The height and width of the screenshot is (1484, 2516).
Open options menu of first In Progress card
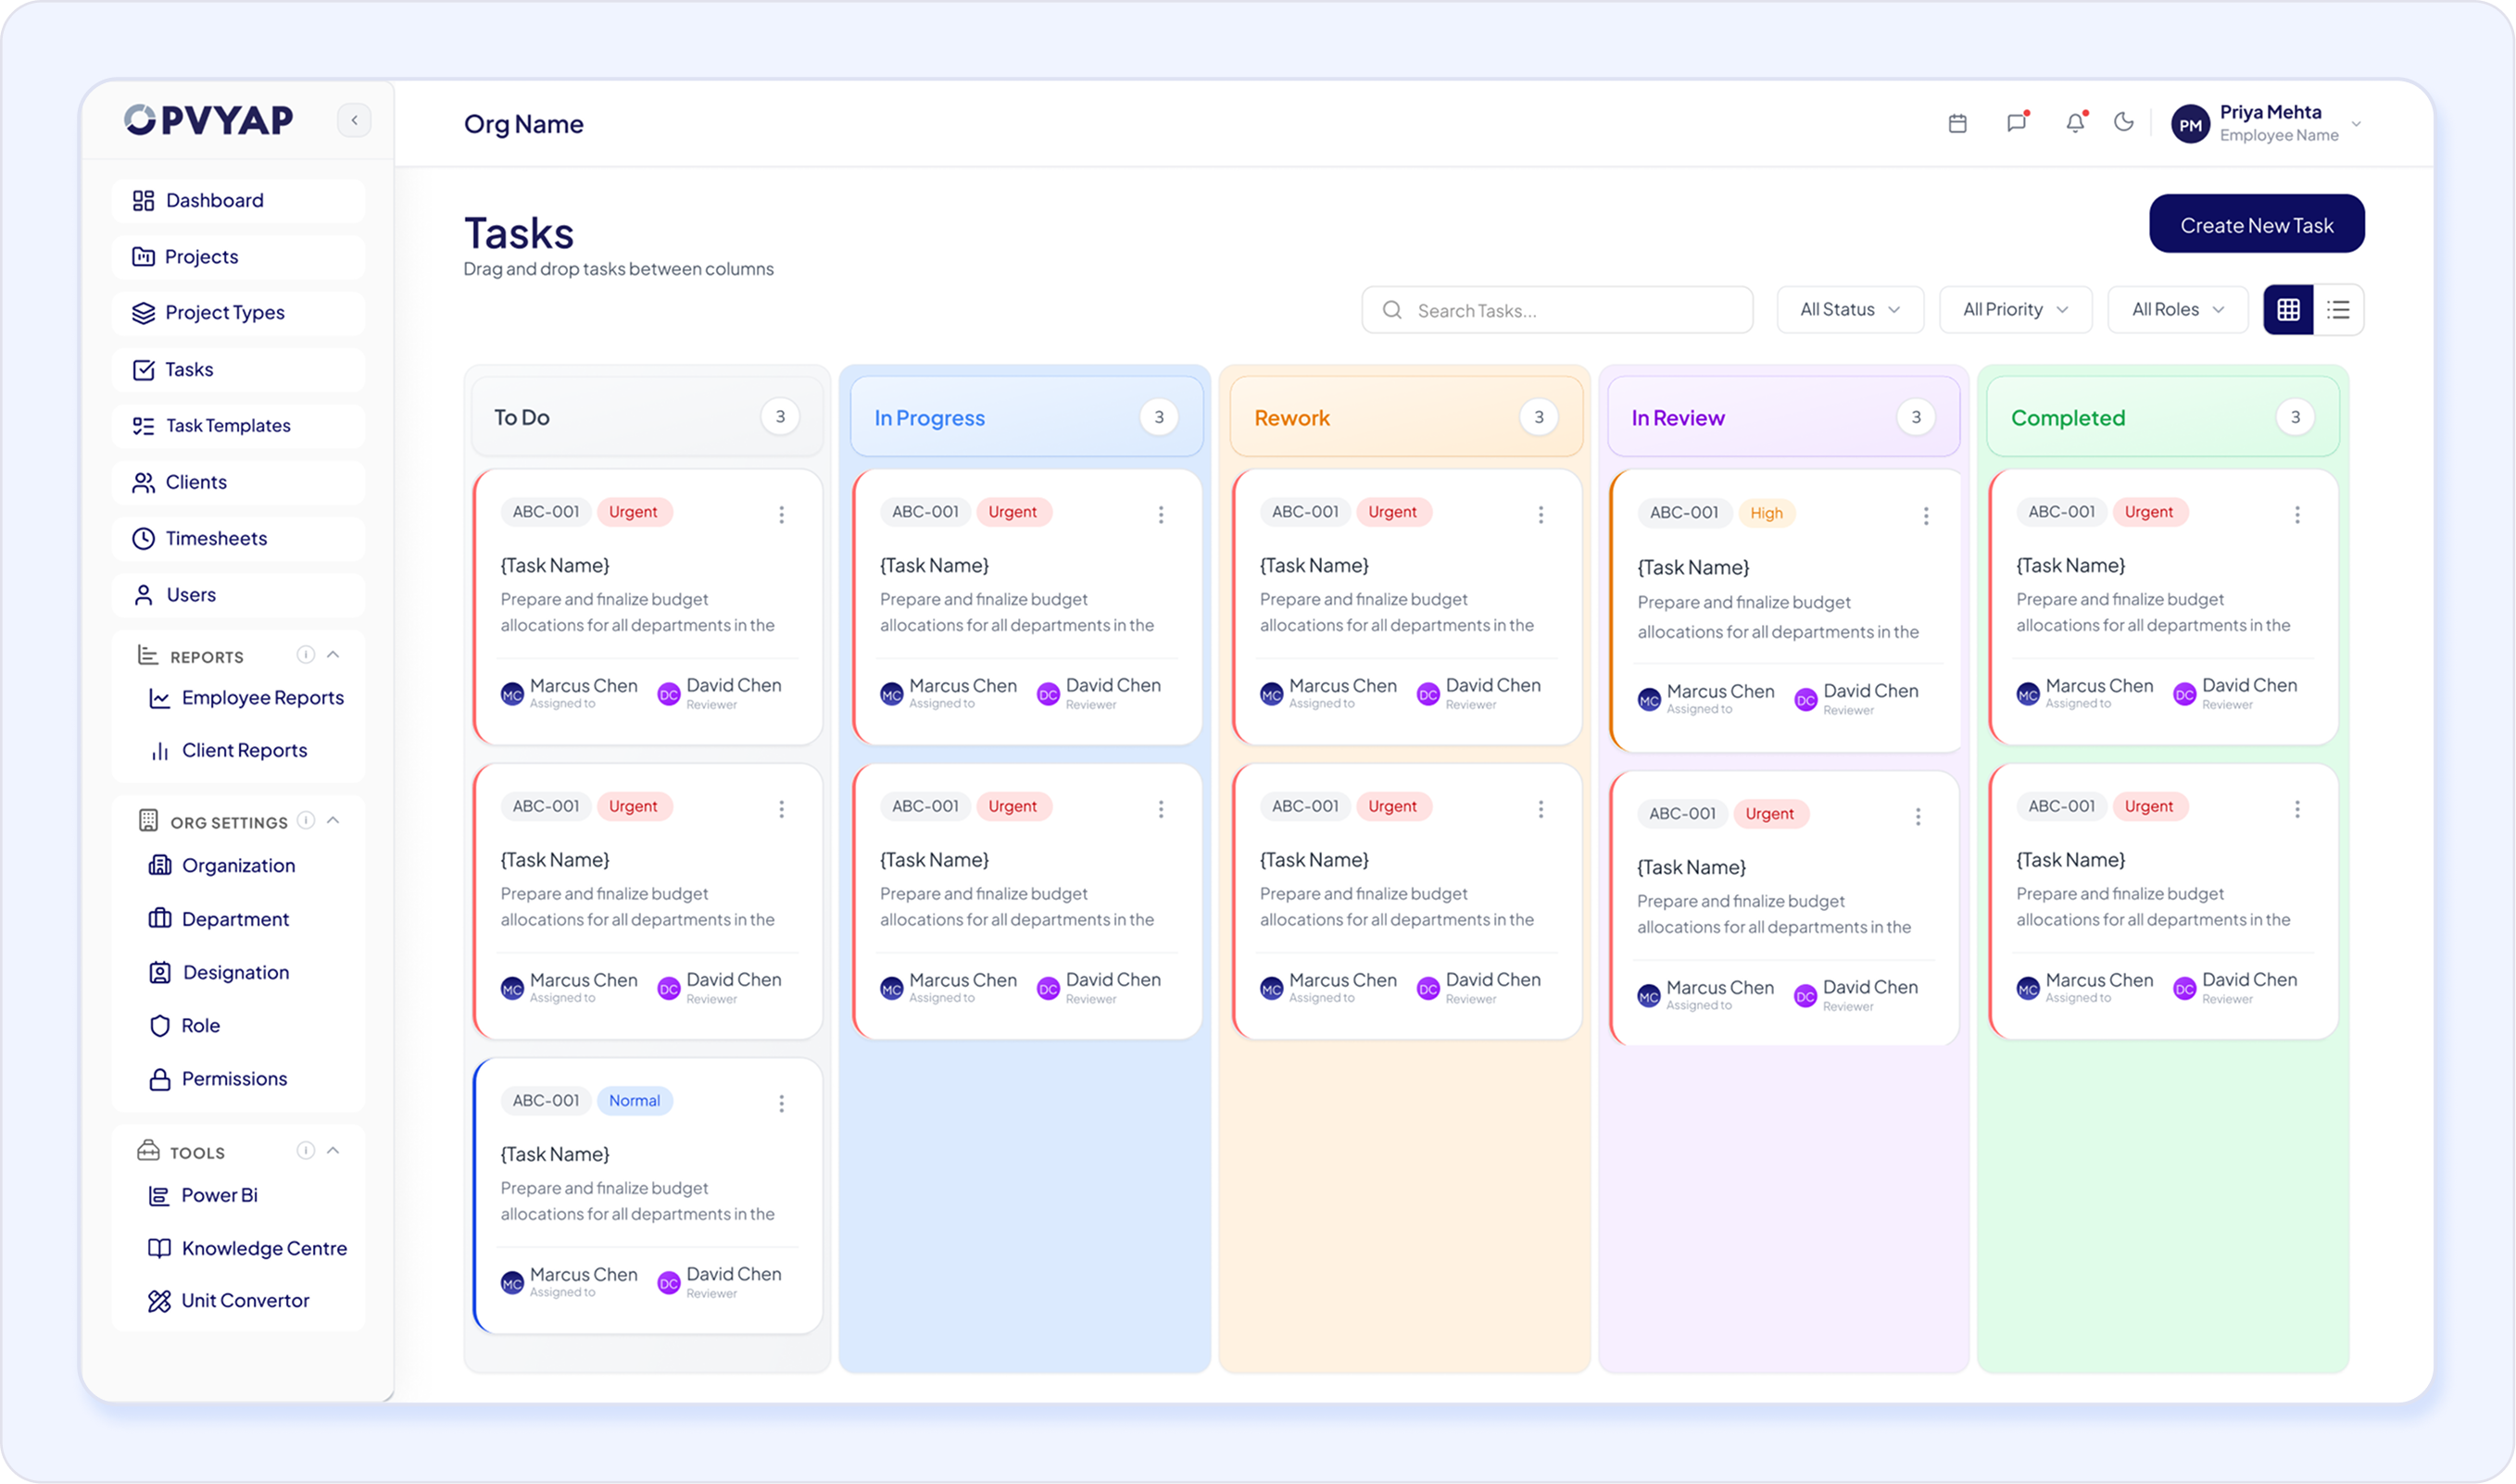point(1161,515)
